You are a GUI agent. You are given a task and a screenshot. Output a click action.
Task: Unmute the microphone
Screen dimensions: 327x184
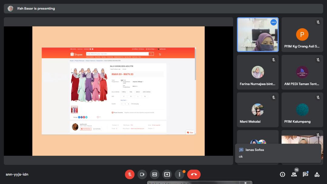click(130, 174)
